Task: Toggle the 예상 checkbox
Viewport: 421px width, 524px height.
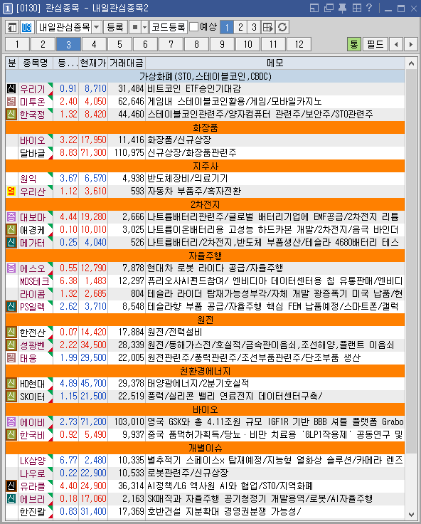Action: [x=194, y=27]
